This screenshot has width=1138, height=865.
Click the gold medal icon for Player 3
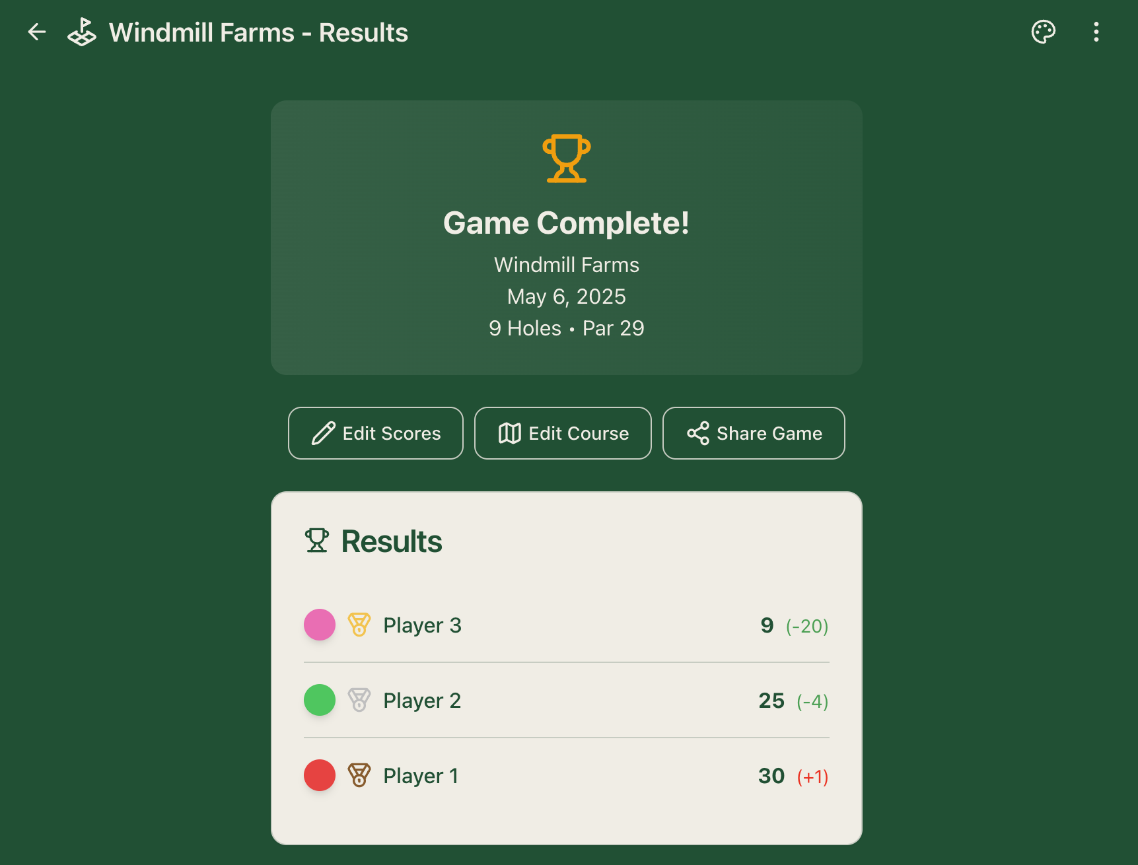(359, 625)
